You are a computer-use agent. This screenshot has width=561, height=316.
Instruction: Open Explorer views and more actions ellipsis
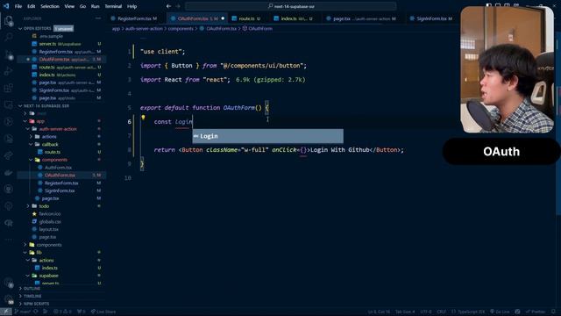[98, 18]
